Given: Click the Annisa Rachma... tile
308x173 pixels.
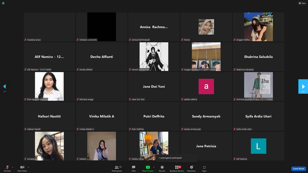Looking at the screenshot, I should (154, 27).
